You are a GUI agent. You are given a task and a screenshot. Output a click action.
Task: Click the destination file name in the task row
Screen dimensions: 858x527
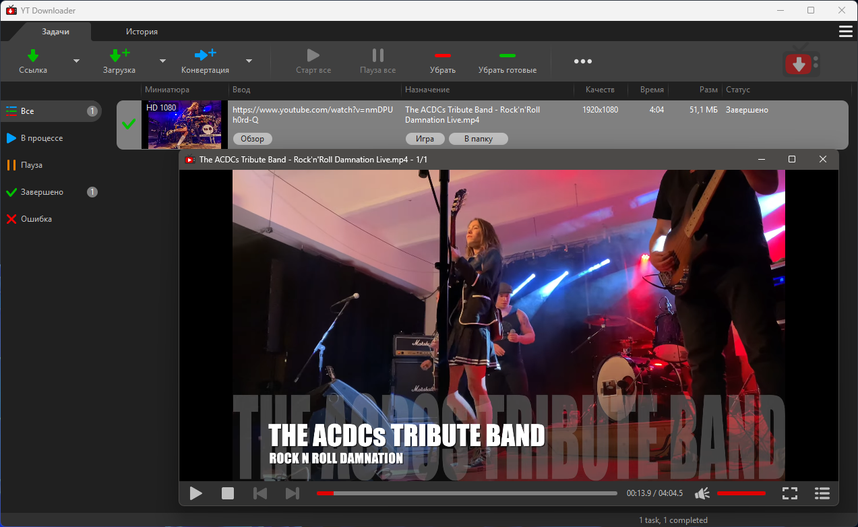pyautogui.click(x=472, y=115)
